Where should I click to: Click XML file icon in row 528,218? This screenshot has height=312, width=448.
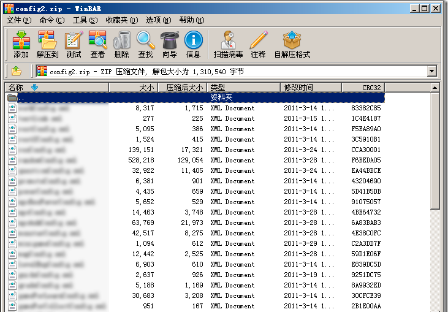click(12, 160)
